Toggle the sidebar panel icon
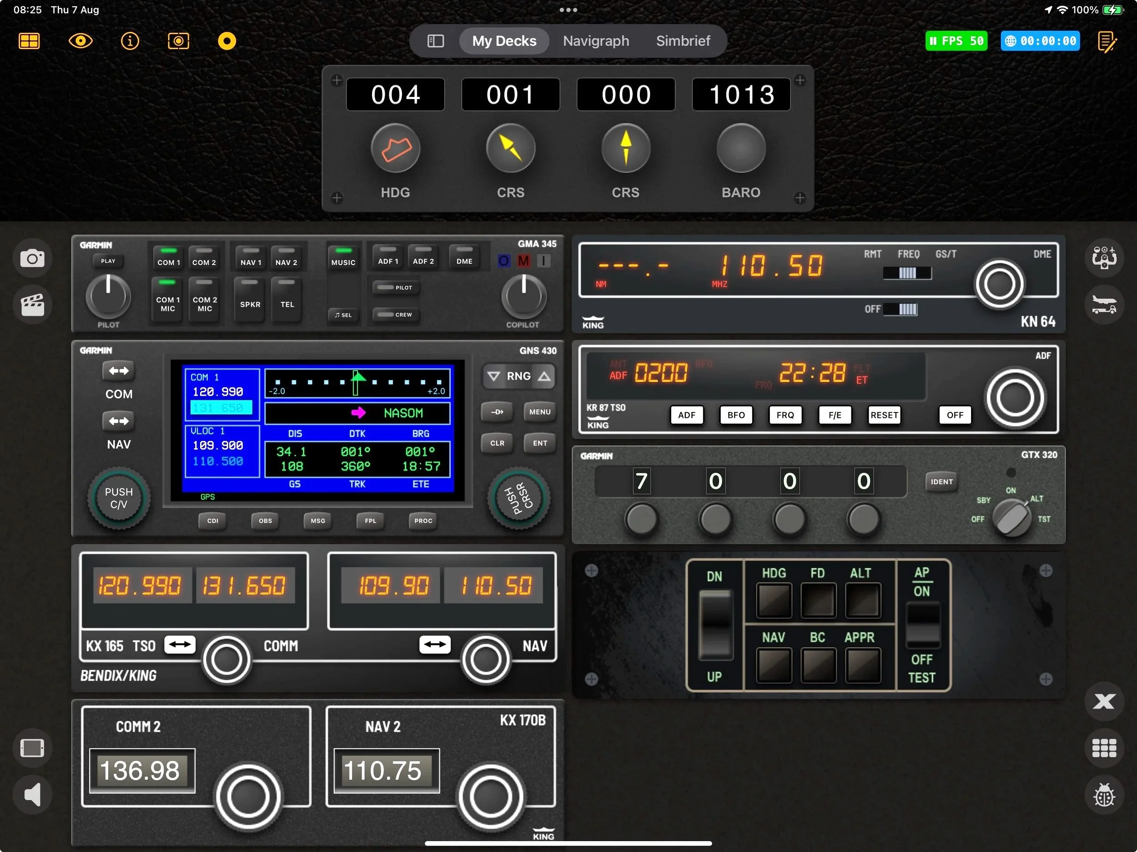The width and height of the screenshot is (1137, 852). point(435,41)
